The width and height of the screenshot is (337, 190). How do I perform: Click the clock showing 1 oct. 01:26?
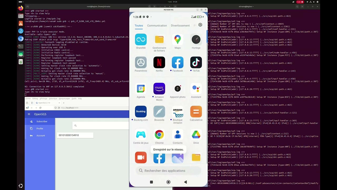(172, 2)
